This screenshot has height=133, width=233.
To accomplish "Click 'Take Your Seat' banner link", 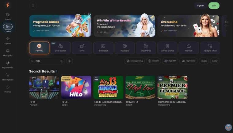I will pyautogui.click(x=41, y=30).
